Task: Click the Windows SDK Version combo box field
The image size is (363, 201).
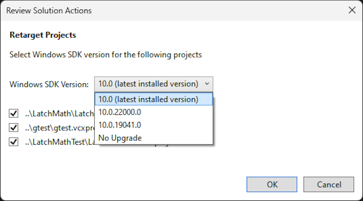Action: coord(153,84)
